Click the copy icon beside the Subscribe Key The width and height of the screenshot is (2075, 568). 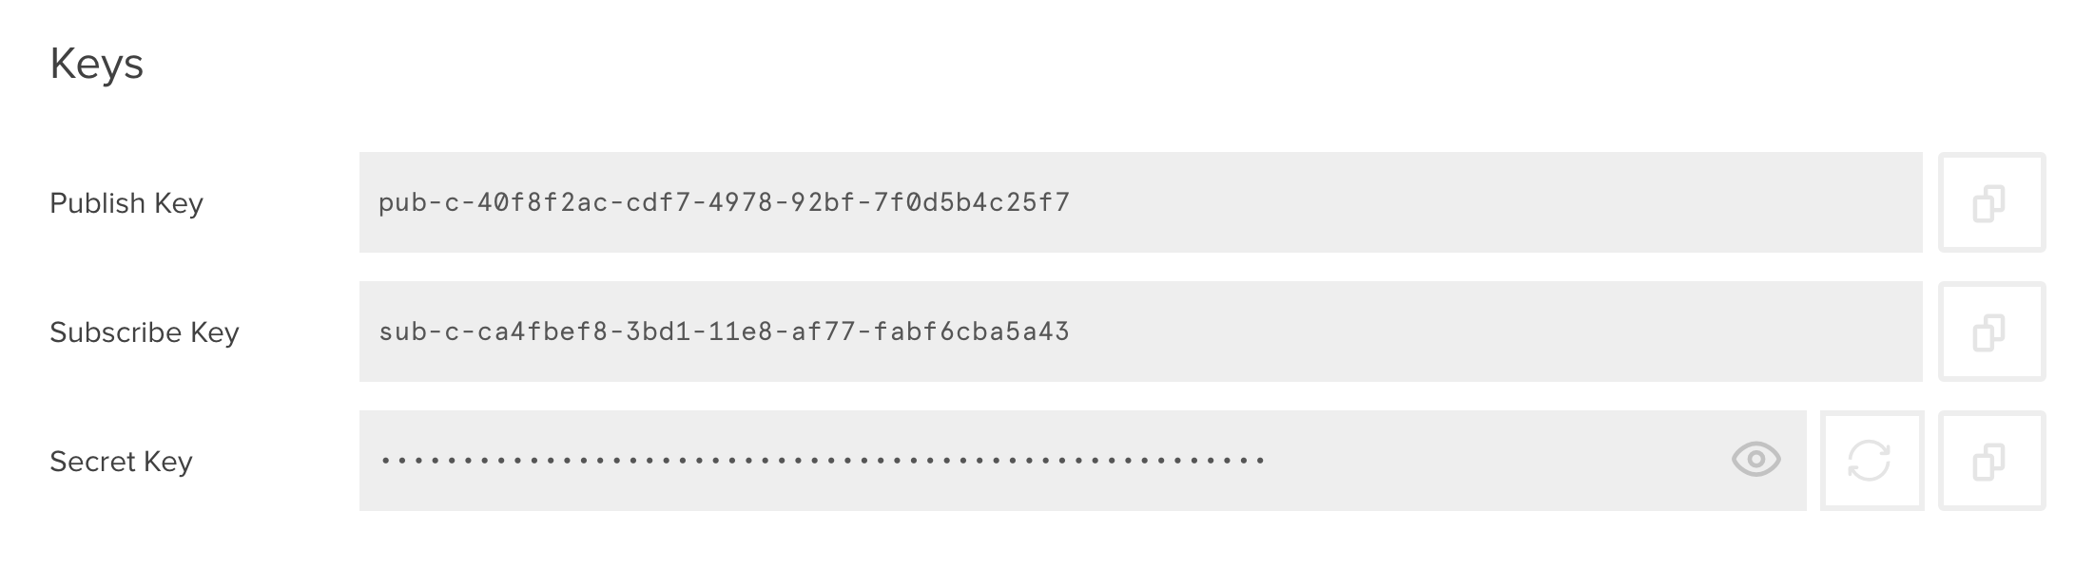(1992, 331)
